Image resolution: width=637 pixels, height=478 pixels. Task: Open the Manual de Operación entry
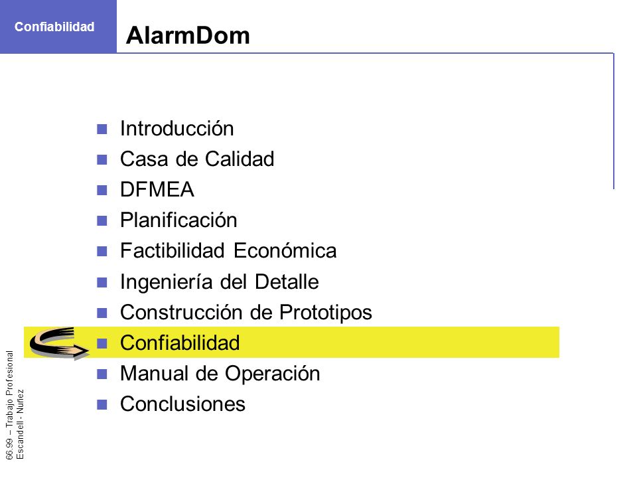click(220, 374)
